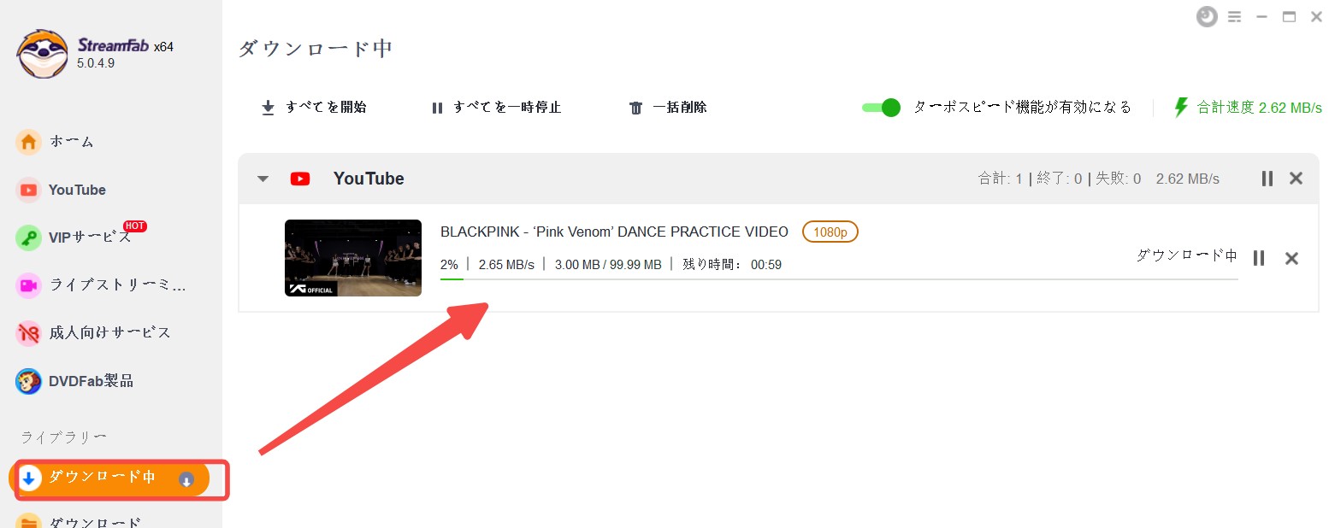Open DVDFab製品 in the sidebar

75,381
